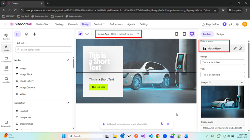Open Brand kits in the sidebar

click(6, 80)
